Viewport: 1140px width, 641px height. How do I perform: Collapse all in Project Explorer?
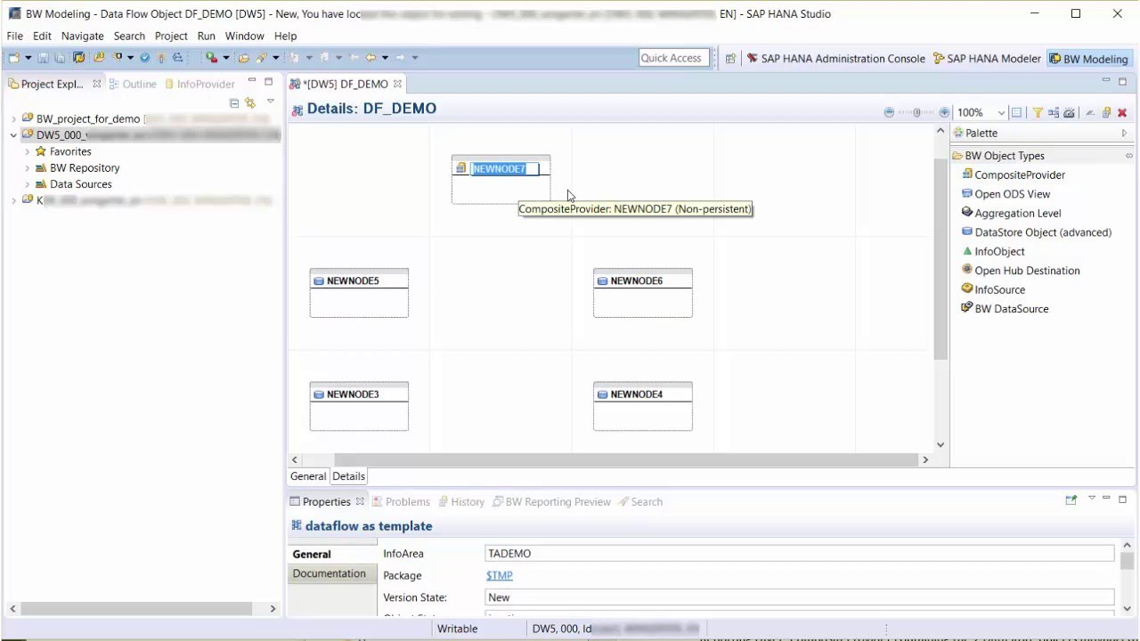coord(234,103)
